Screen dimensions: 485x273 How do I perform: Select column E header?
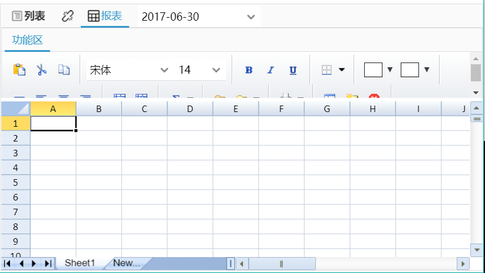point(236,108)
